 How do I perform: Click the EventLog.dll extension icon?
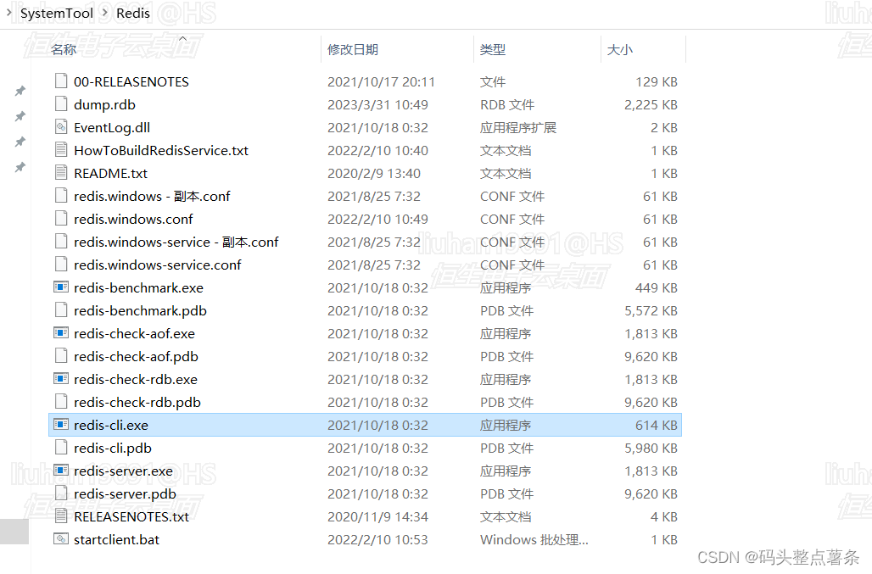coord(59,127)
